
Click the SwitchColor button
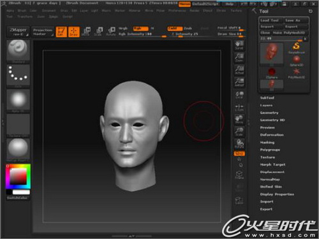pos(17,198)
